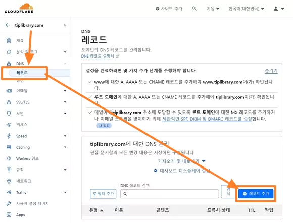Viewport: 293px width, 223px height.
Task: Click the 사용자 설정 페이지 wrench icon
Action: [9, 203]
